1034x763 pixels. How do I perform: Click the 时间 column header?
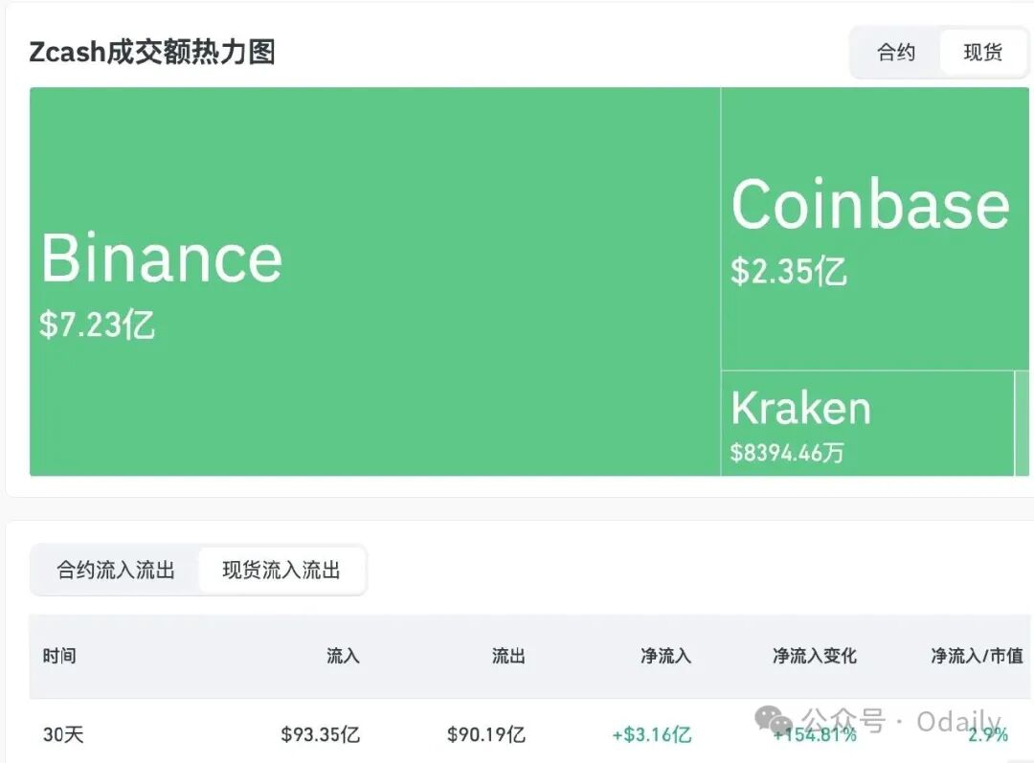(60, 657)
